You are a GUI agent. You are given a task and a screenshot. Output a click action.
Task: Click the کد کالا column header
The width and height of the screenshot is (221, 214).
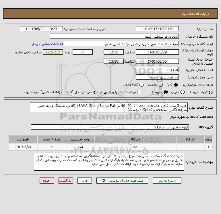point(190,139)
